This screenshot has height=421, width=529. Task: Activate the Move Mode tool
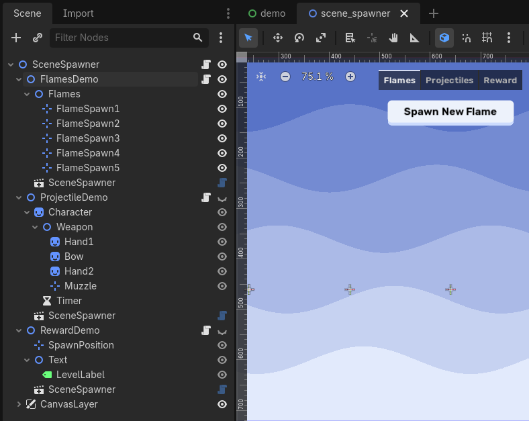point(278,38)
